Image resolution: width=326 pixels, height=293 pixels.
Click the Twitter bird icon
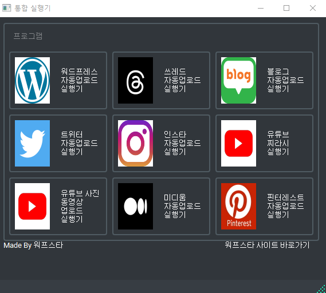click(32, 143)
